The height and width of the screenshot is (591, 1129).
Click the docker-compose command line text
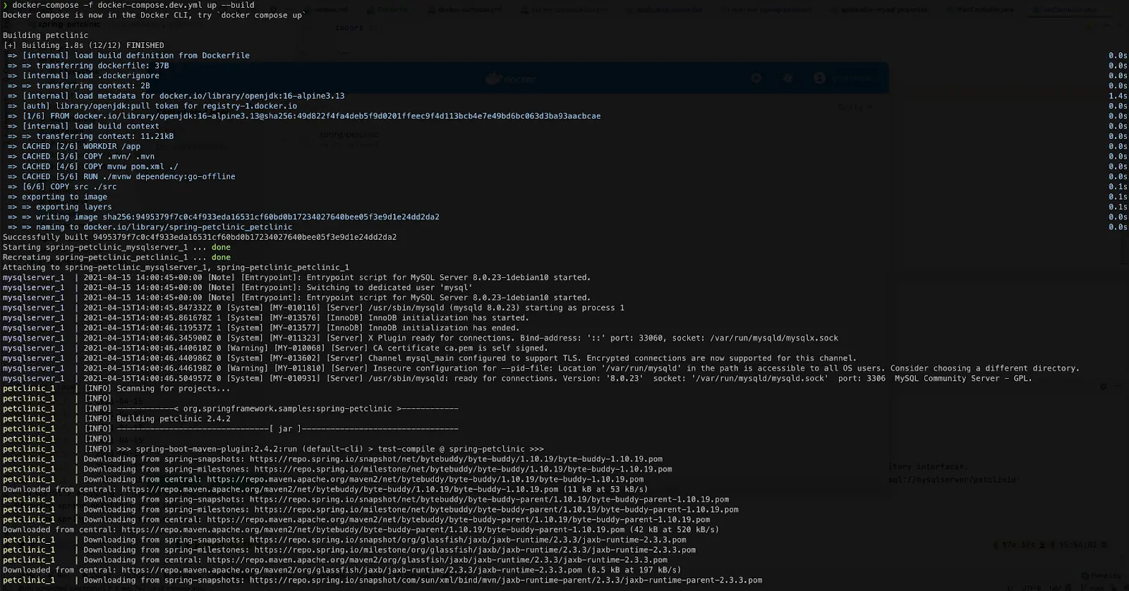click(133, 5)
